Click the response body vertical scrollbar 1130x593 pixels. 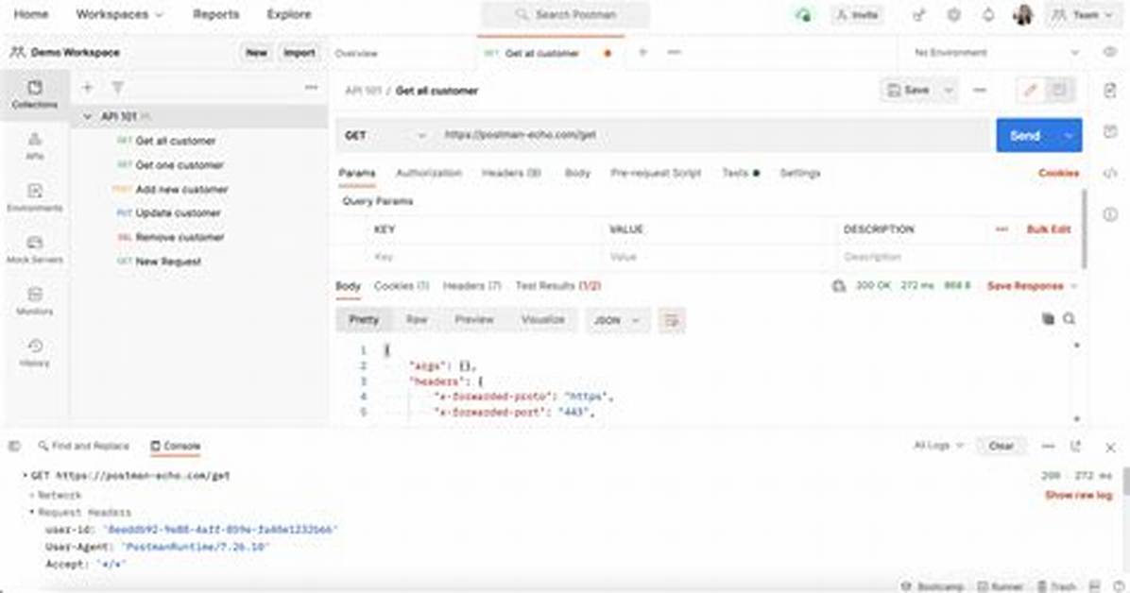[x=1077, y=381]
